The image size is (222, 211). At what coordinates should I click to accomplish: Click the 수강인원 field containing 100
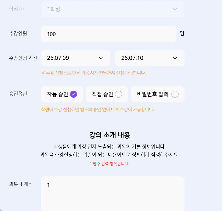tap(108, 34)
